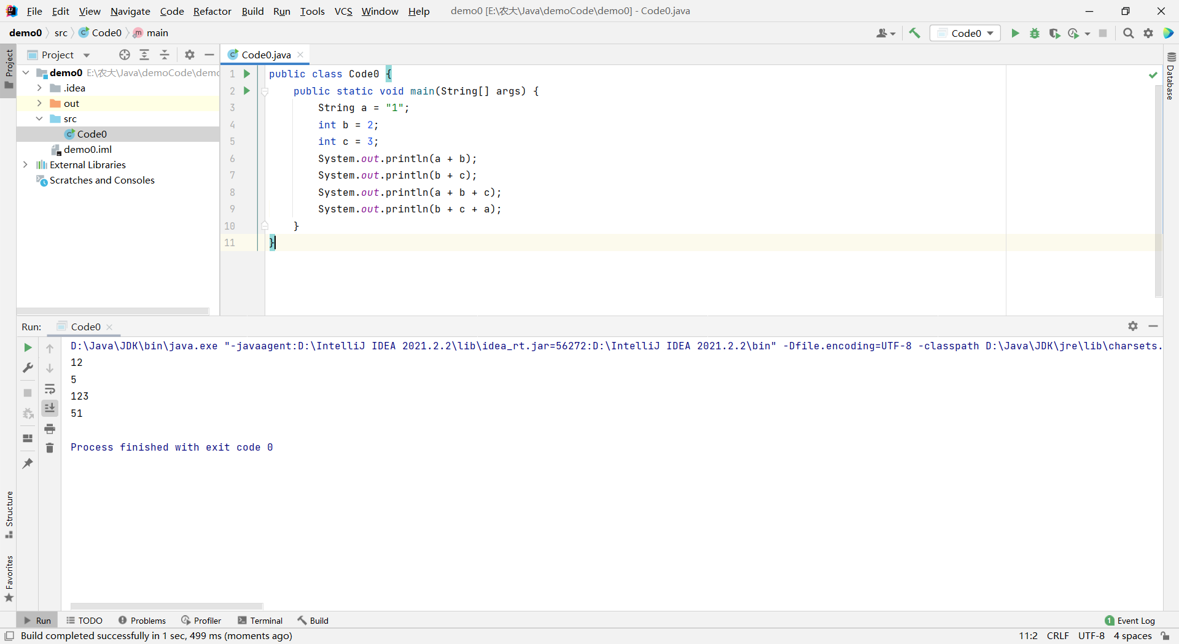This screenshot has width=1179, height=644.
Task: Open the Code0 run configuration dropdown
Action: (965, 33)
